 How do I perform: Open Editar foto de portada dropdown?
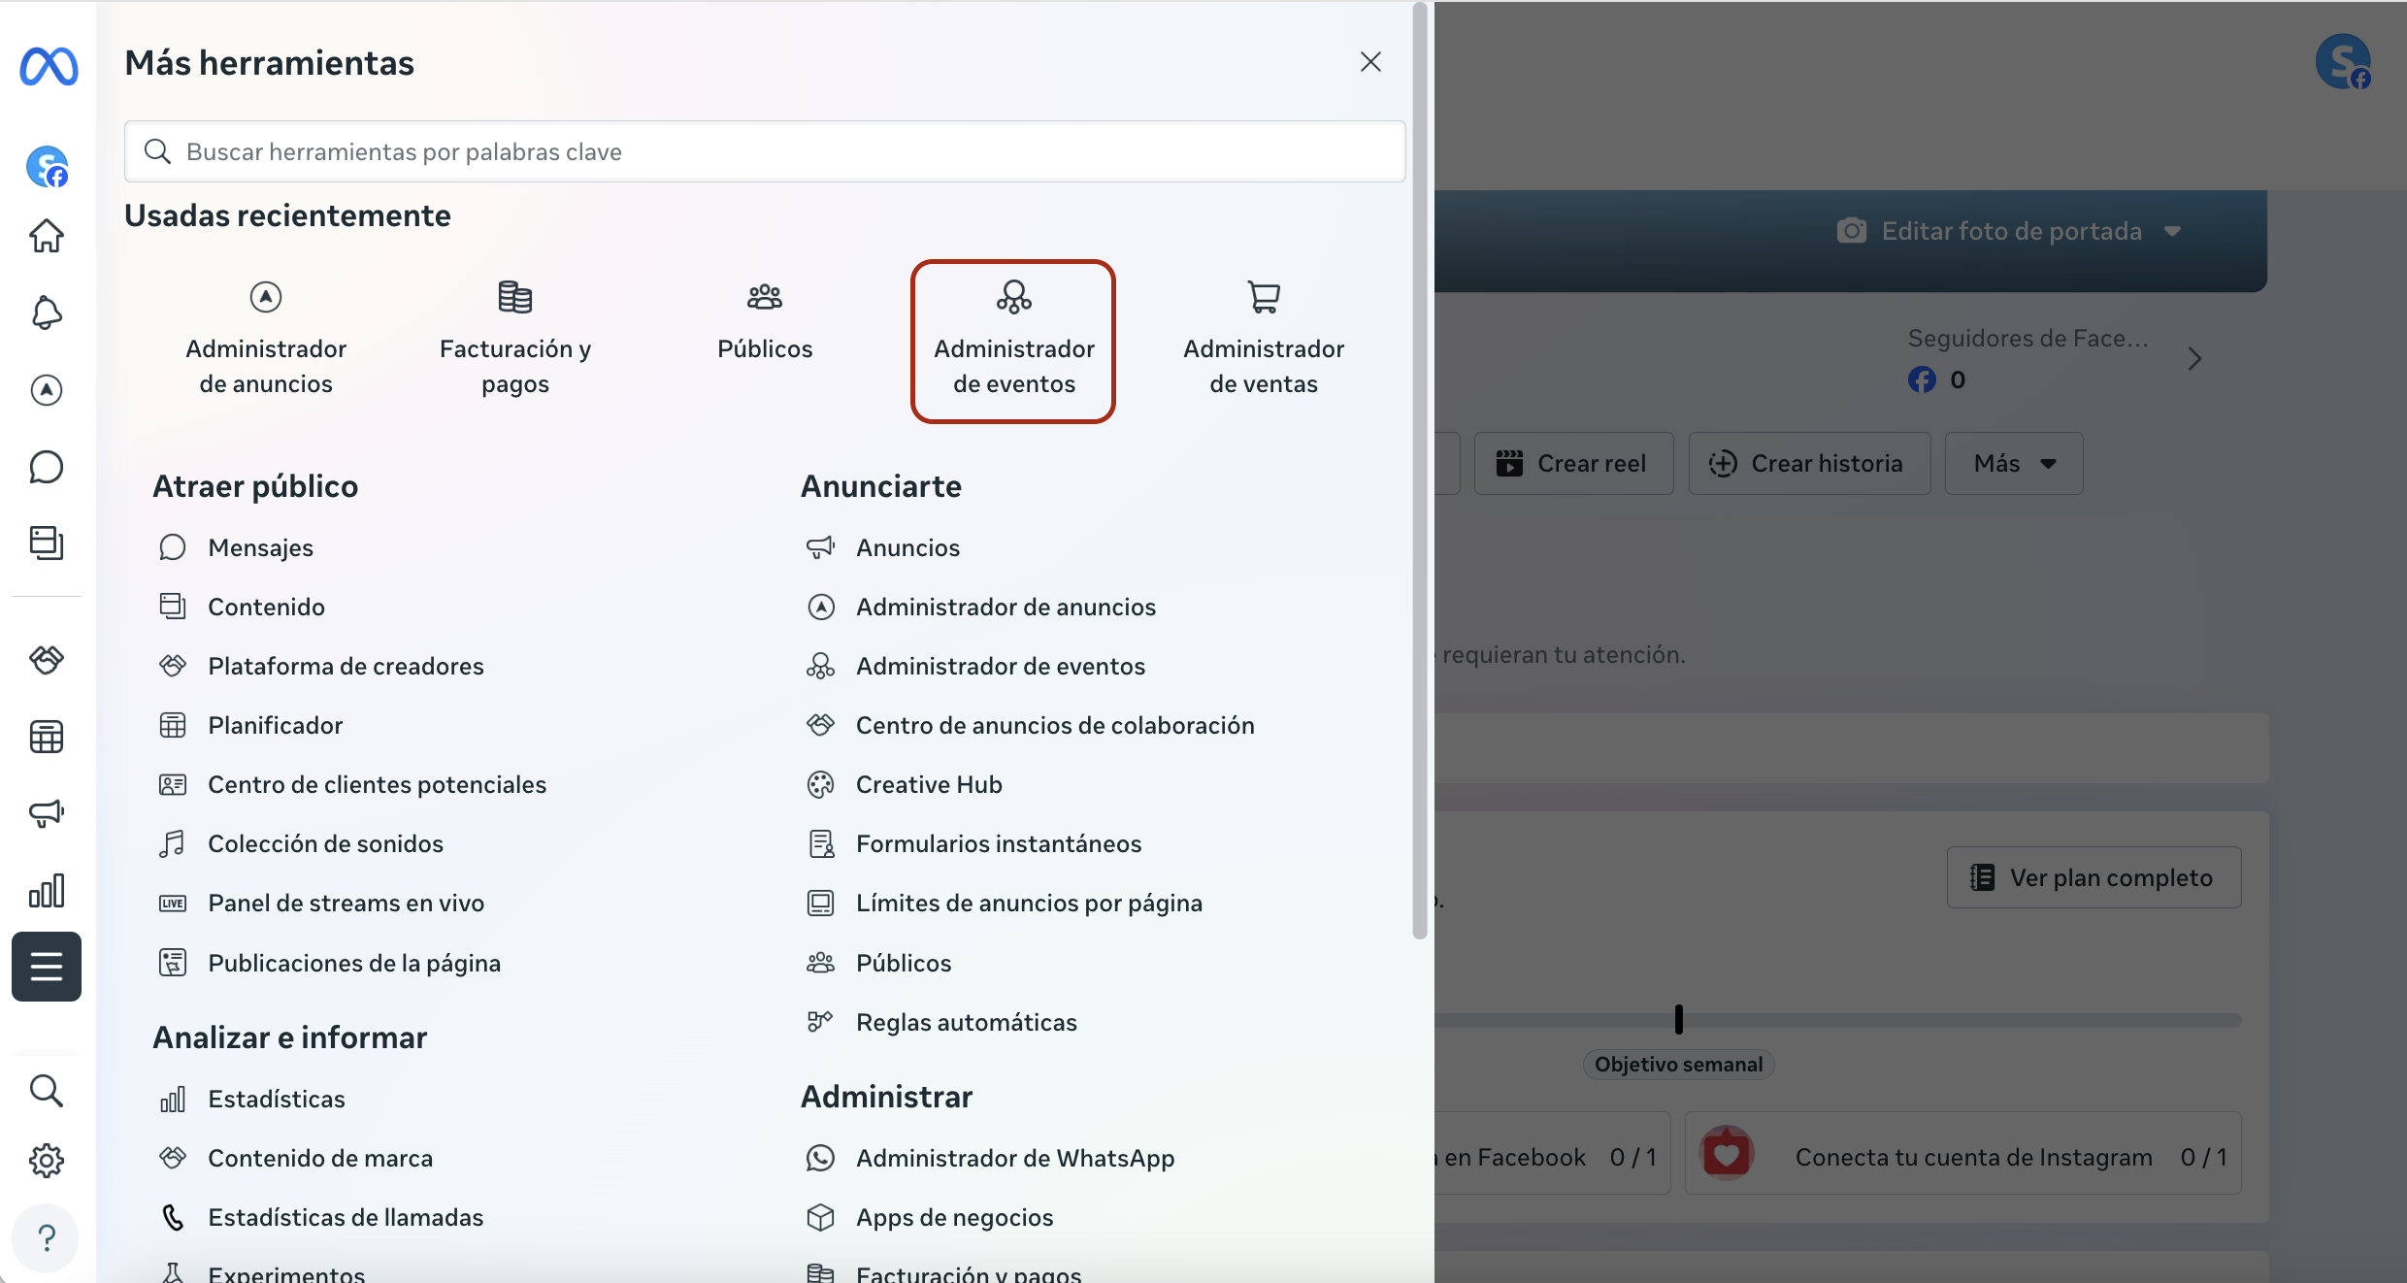(2009, 231)
